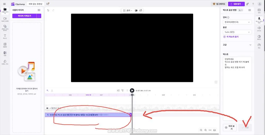This screenshot has height=135, width=265.
Task: Enter fullscreen preview mode
Action: [216, 82]
